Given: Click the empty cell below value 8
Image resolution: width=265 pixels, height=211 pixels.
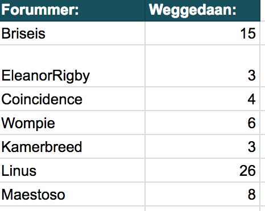Looking at the screenshot, I should coord(202,209).
